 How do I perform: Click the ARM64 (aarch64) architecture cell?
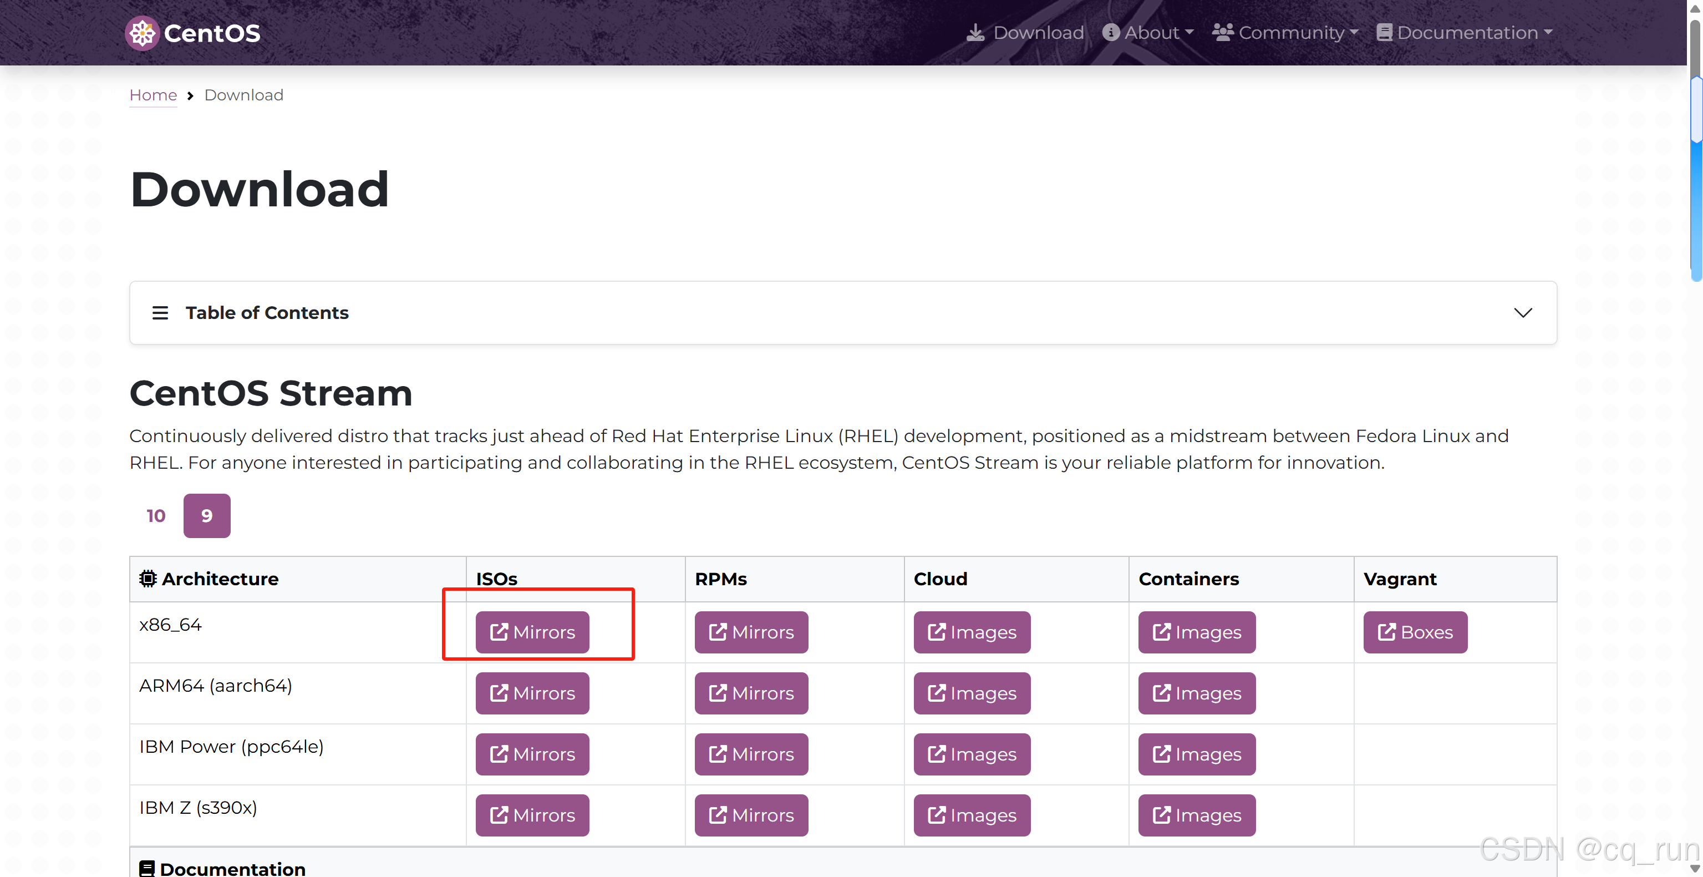point(297,693)
